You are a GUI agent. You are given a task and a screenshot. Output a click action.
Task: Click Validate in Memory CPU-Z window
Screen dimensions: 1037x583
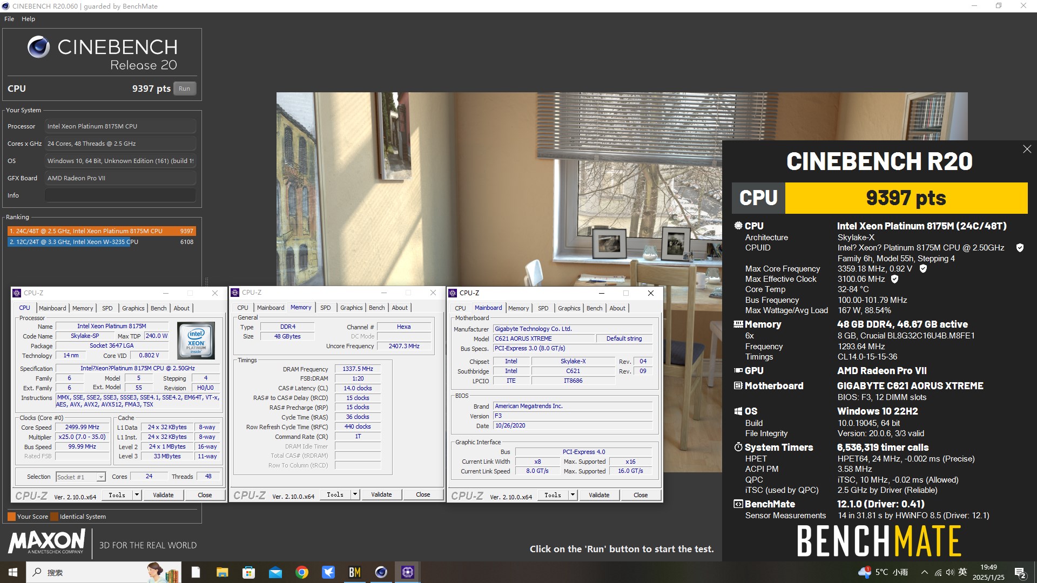coord(381,494)
